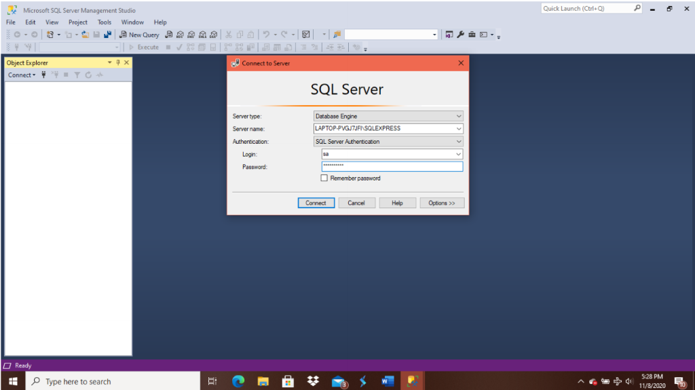Click the Windows Start button
The image size is (695, 390).
pyautogui.click(x=13, y=381)
